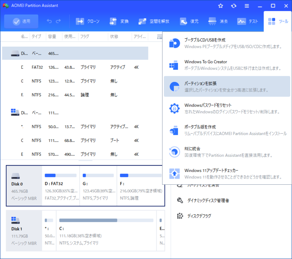Sort by the 容量 column header
The width and height of the screenshot is (292, 259).
tap(52, 36)
